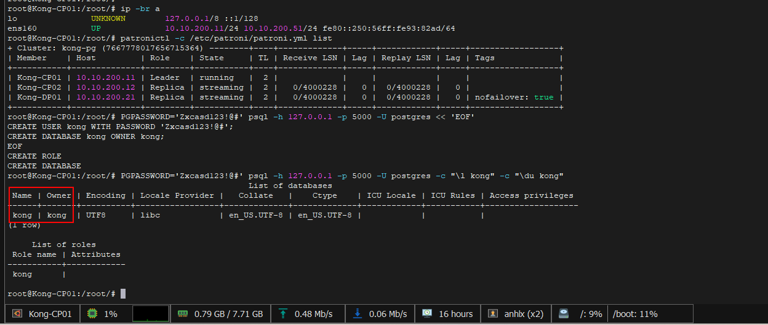The width and height of the screenshot is (768, 325).
Task: Click the CREATE DATABASE kong OWNER kong line
Action: [x=86, y=136]
